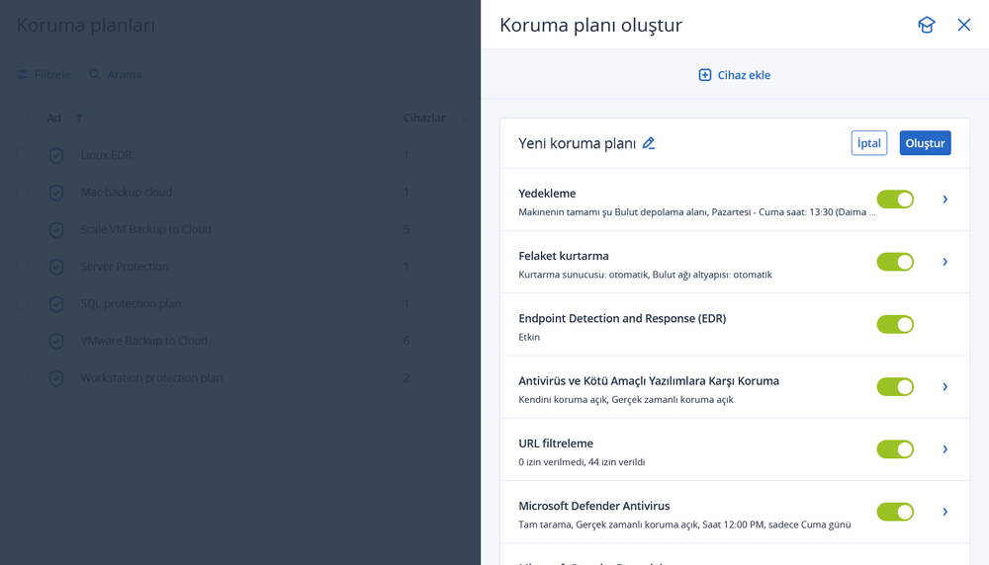Viewport: 989px width, 565px height.
Task: Expand Antivirüs ve Kötü Amaçlı chevron
Action: pyautogui.click(x=944, y=386)
